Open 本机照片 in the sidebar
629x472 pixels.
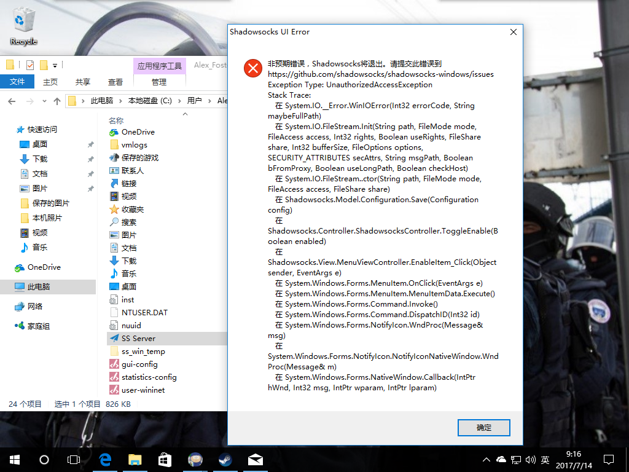47,218
